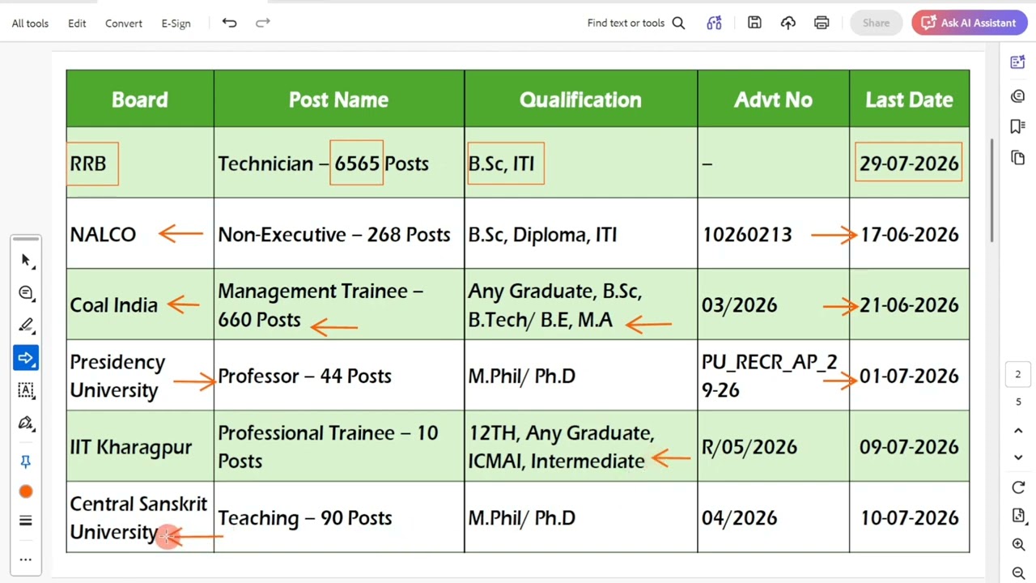The width and height of the screenshot is (1036, 583).
Task: Zoom out of the document
Action: [x=1018, y=573]
